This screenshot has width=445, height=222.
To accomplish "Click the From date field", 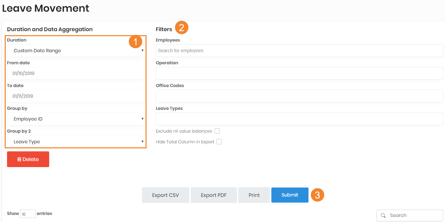I will pos(76,73).
